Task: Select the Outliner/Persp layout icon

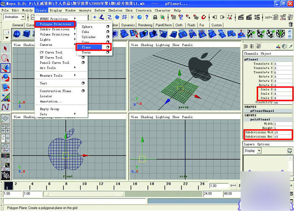Action: [x=5, y=138]
